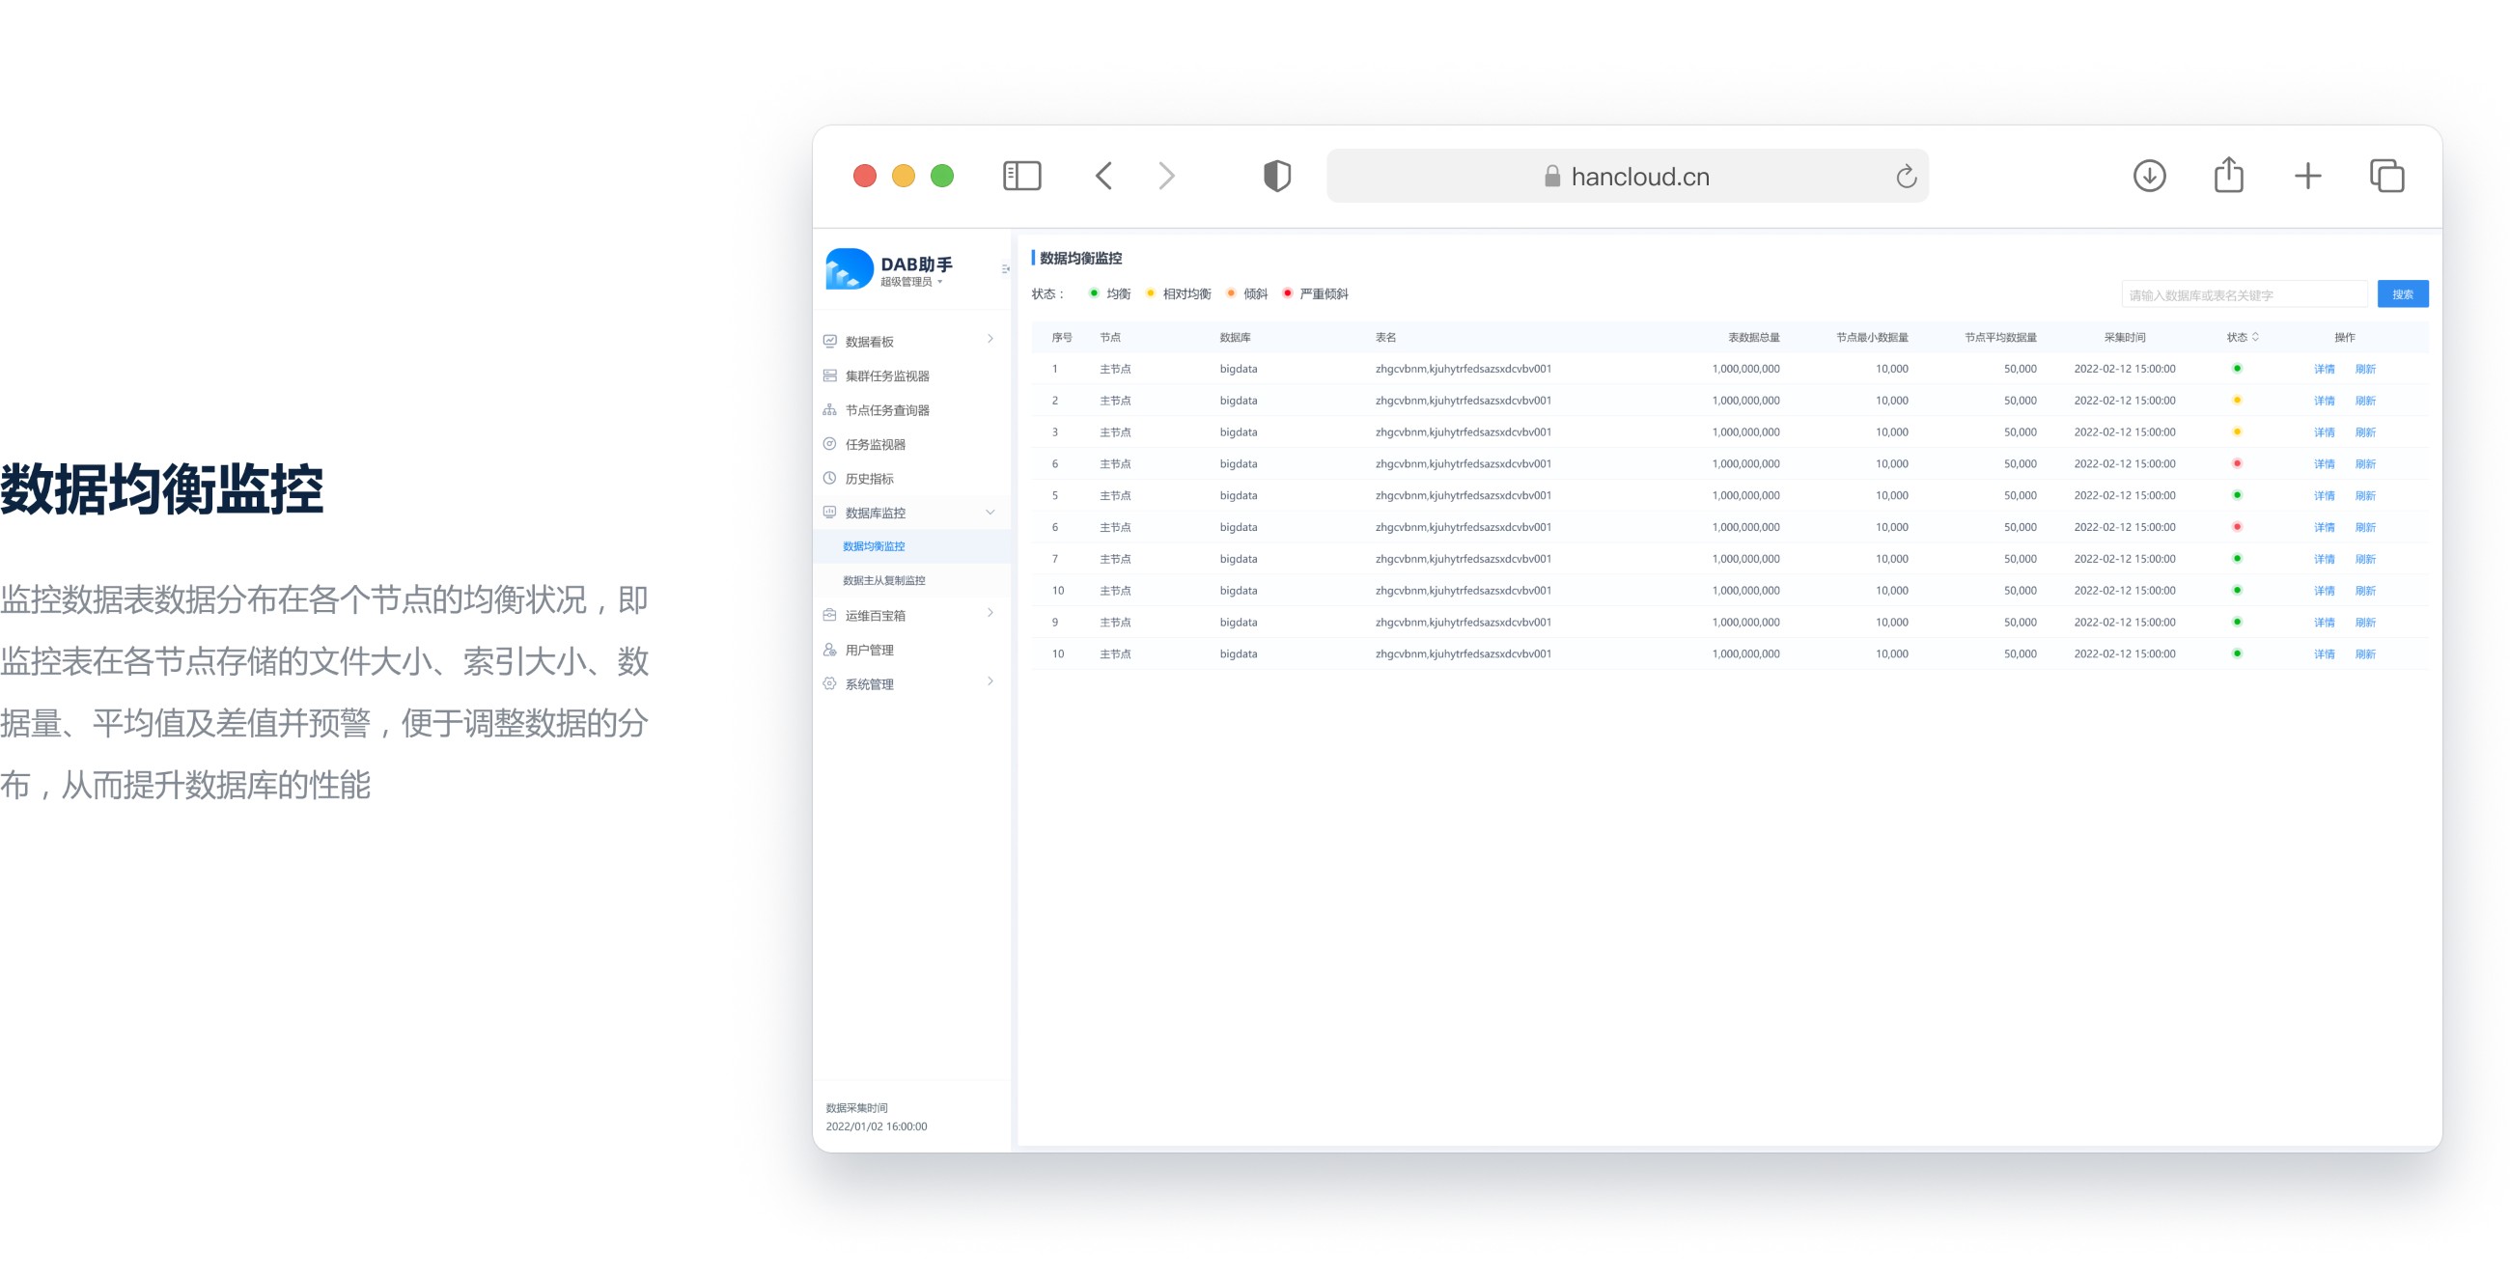Click the browser sidebar toggle icon
Screen dimensions: 2510x1278
1021,177
